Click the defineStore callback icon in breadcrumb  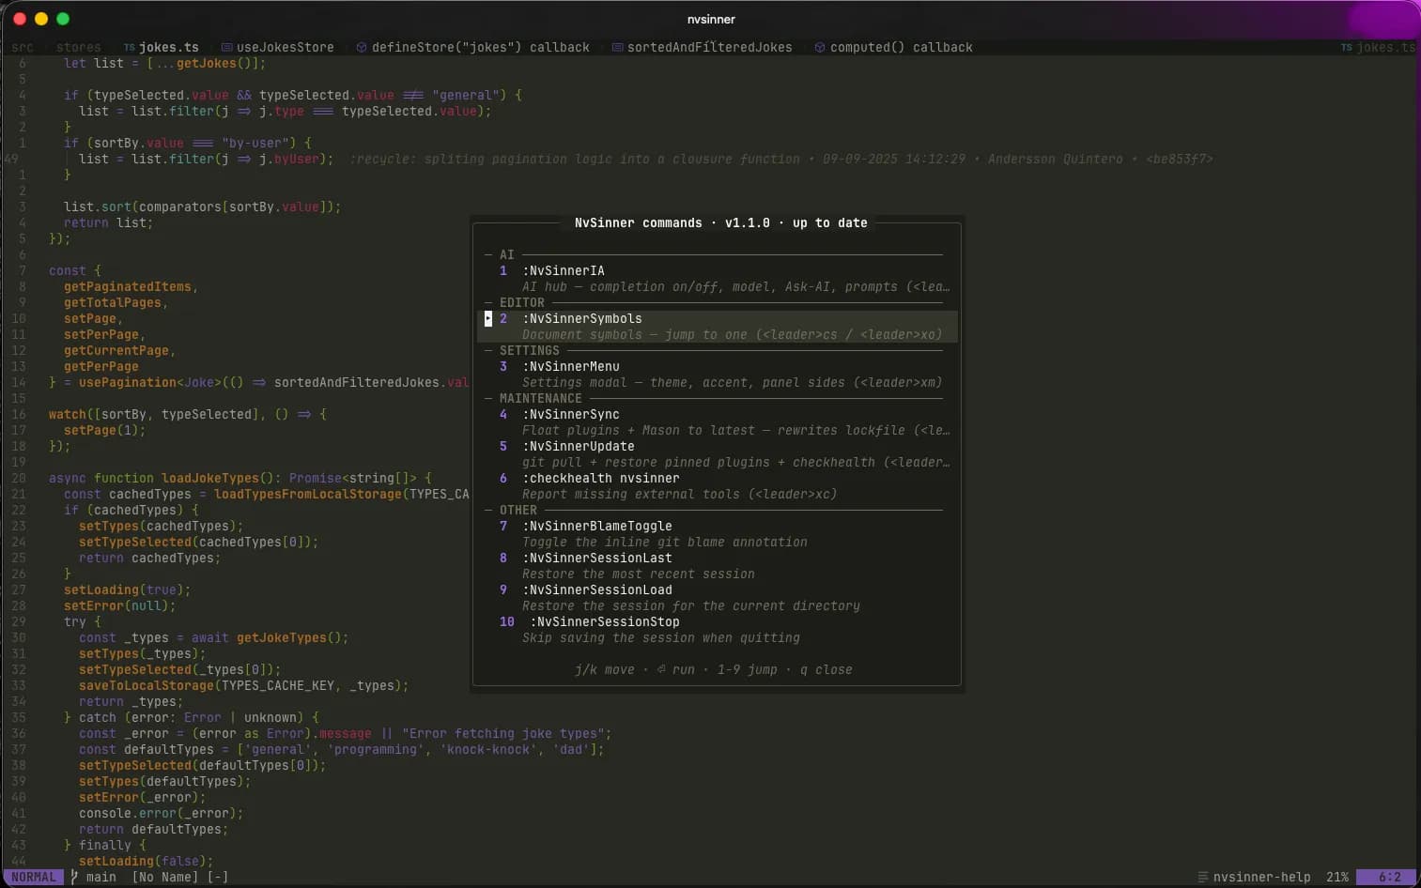[x=362, y=47]
